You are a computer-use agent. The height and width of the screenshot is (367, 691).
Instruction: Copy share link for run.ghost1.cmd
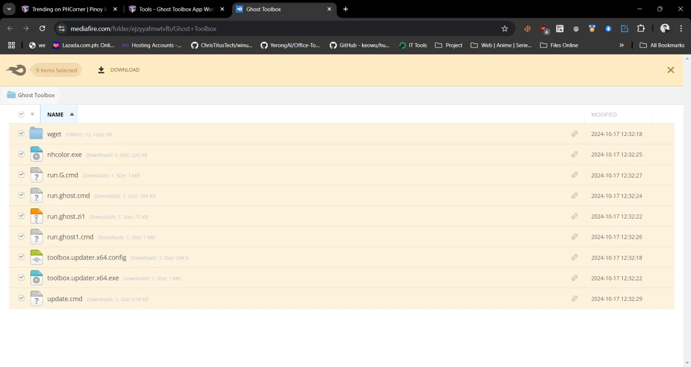[574, 236]
